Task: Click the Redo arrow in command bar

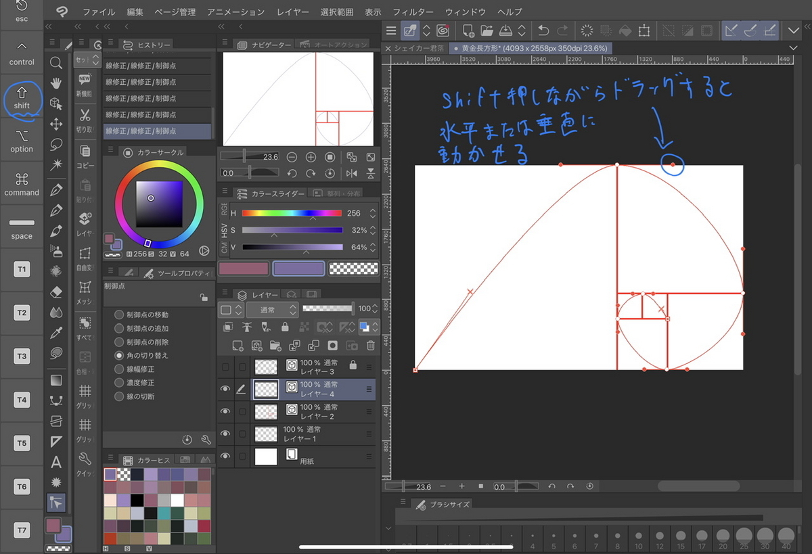Action: [562, 30]
